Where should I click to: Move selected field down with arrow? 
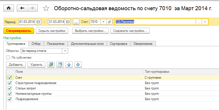pyautogui.click(x=78, y=65)
